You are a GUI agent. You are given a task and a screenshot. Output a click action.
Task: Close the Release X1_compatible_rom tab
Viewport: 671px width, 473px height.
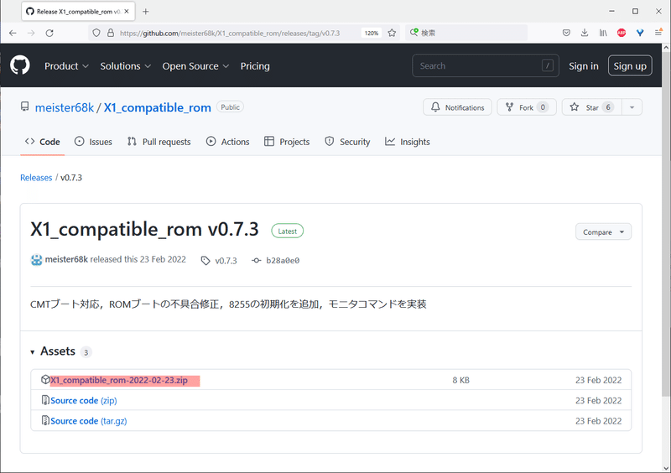click(127, 12)
